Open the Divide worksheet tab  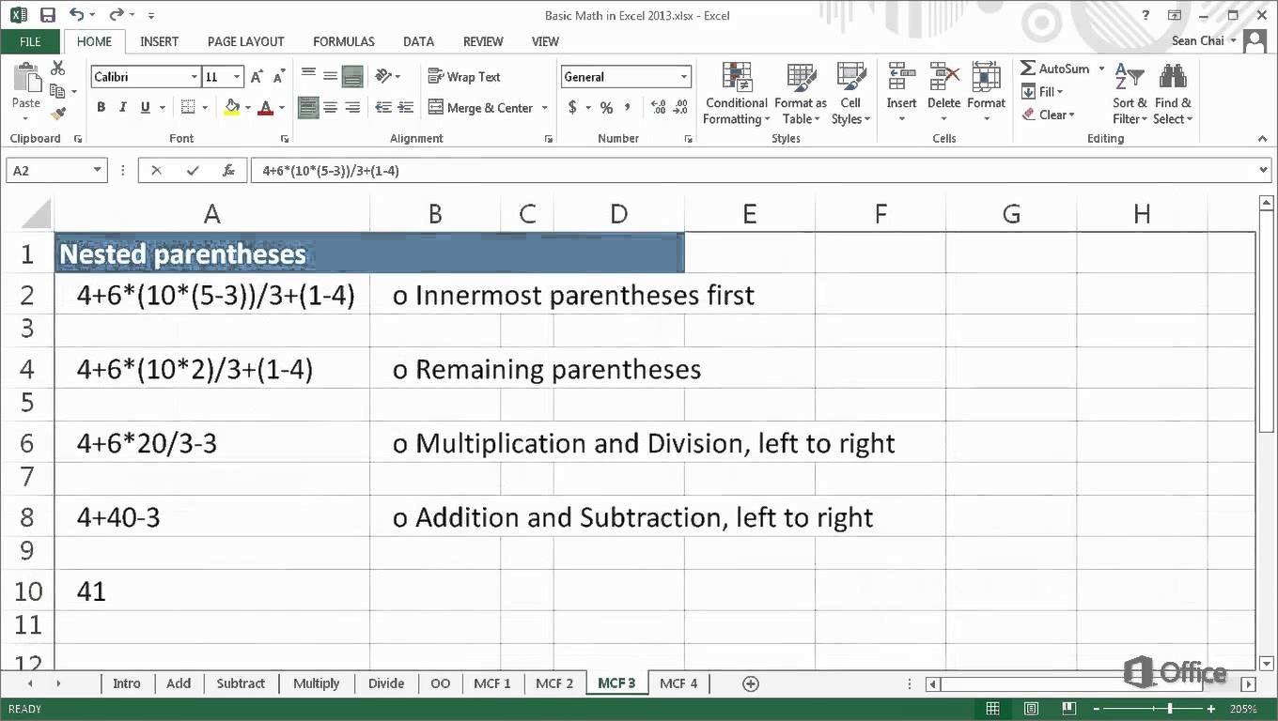click(x=386, y=683)
